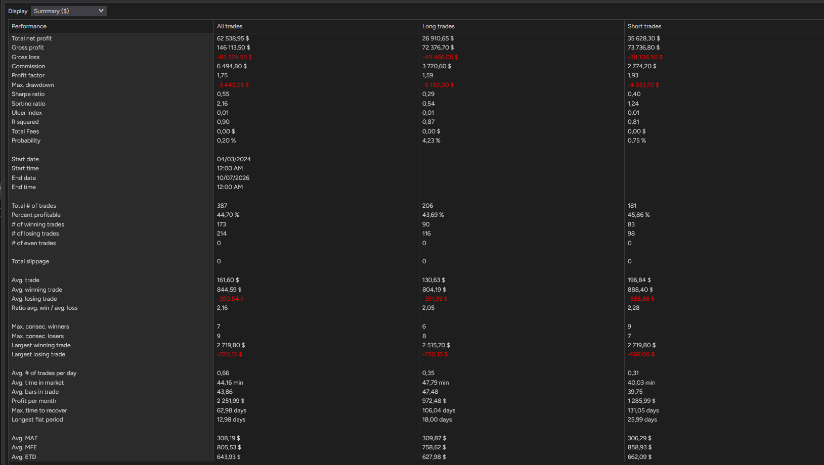Image resolution: width=824 pixels, height=465 pixels.
Task: Select the Profit per month row label
Action: pyautogui.click(x=34, y=401)
